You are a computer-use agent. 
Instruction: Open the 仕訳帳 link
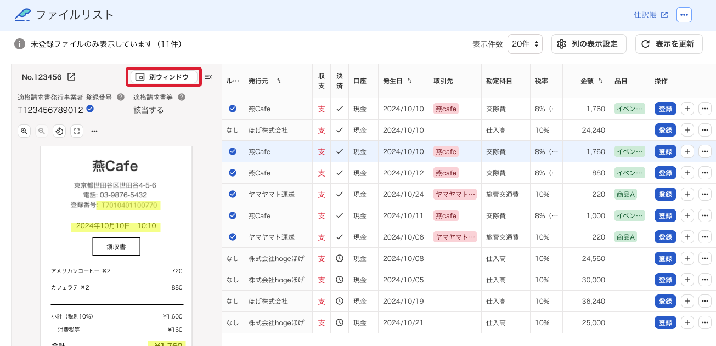point(651,15)
